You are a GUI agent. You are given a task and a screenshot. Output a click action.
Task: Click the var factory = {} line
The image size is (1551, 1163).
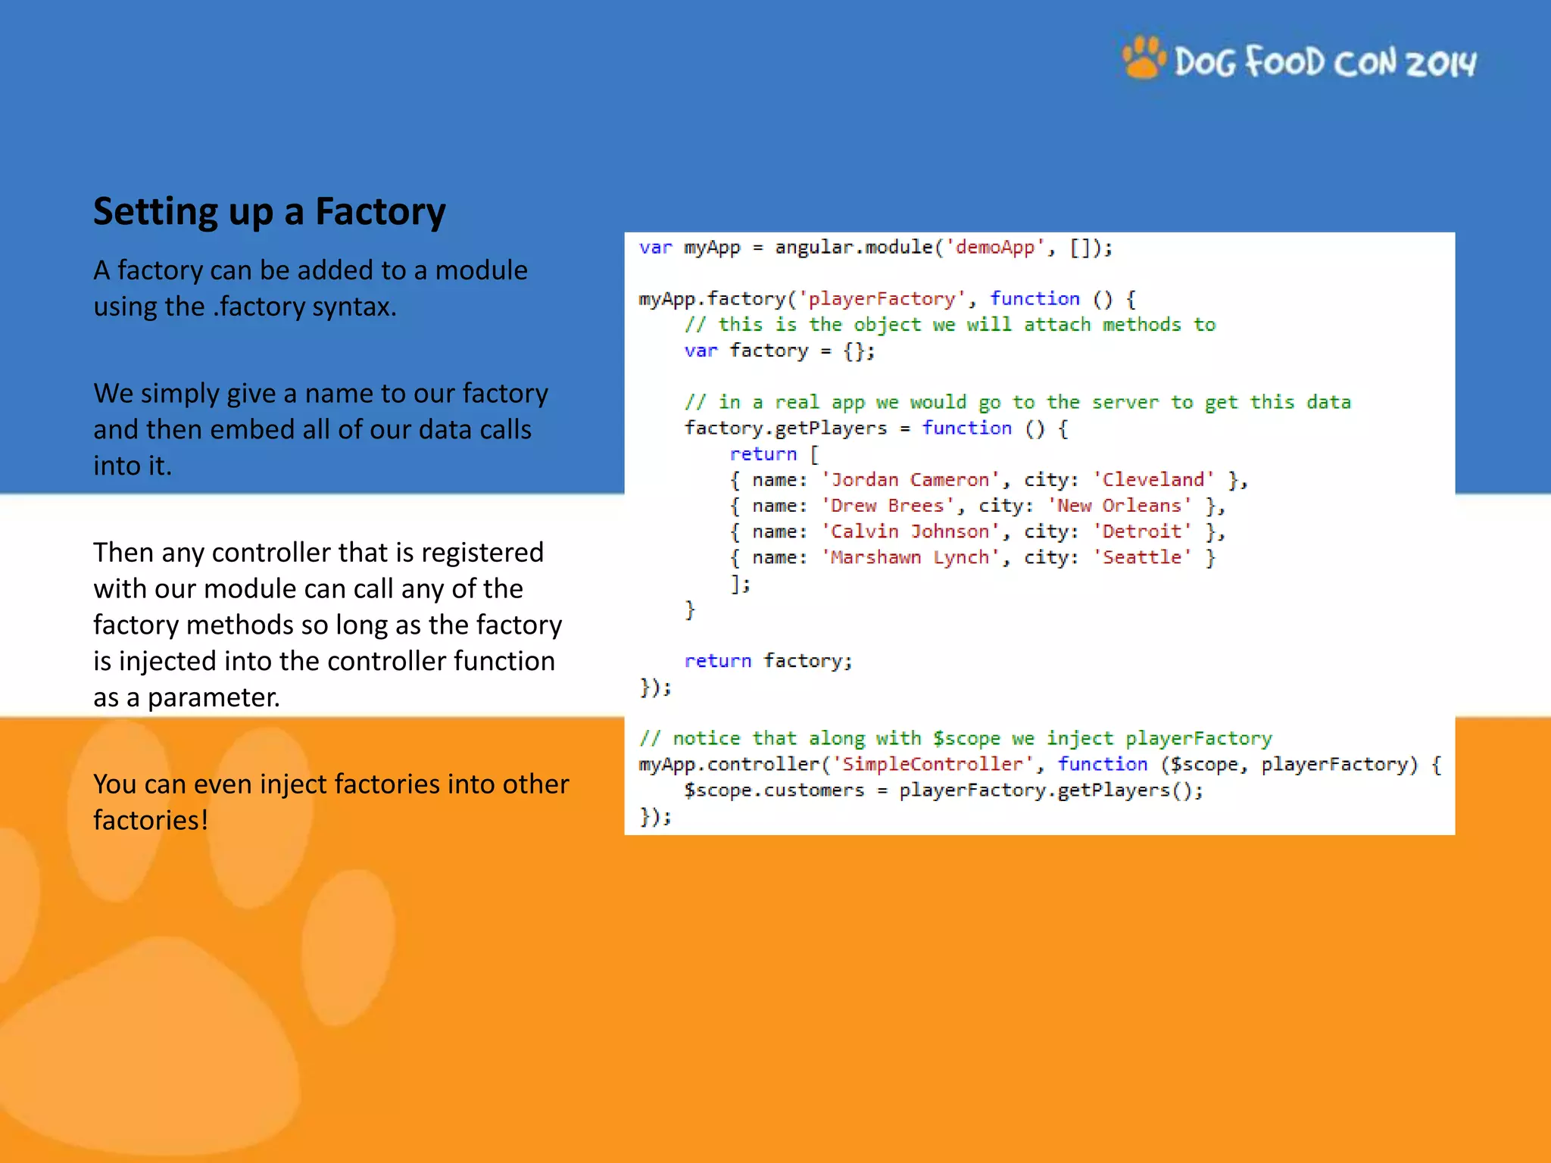pyautogui.click(x=779, y=351)
